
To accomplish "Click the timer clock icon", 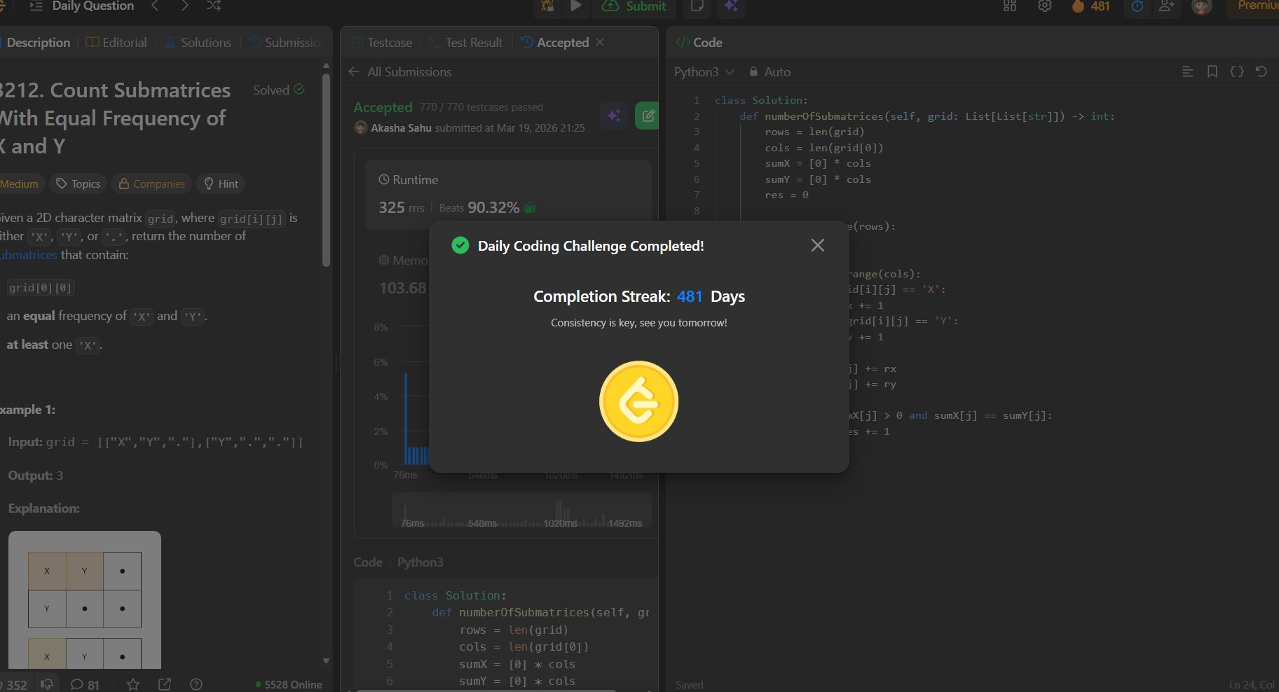I will coord(1137,6).
